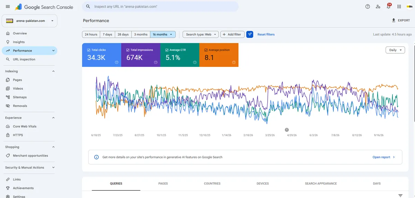The width and height of the screenshot is (415, 198).
Task: Open the arena-pakistan.com property selector
Action: click(x=29, y=21)
